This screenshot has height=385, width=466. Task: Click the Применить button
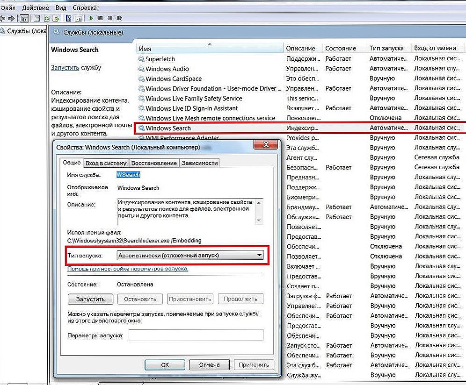(254, 365)
